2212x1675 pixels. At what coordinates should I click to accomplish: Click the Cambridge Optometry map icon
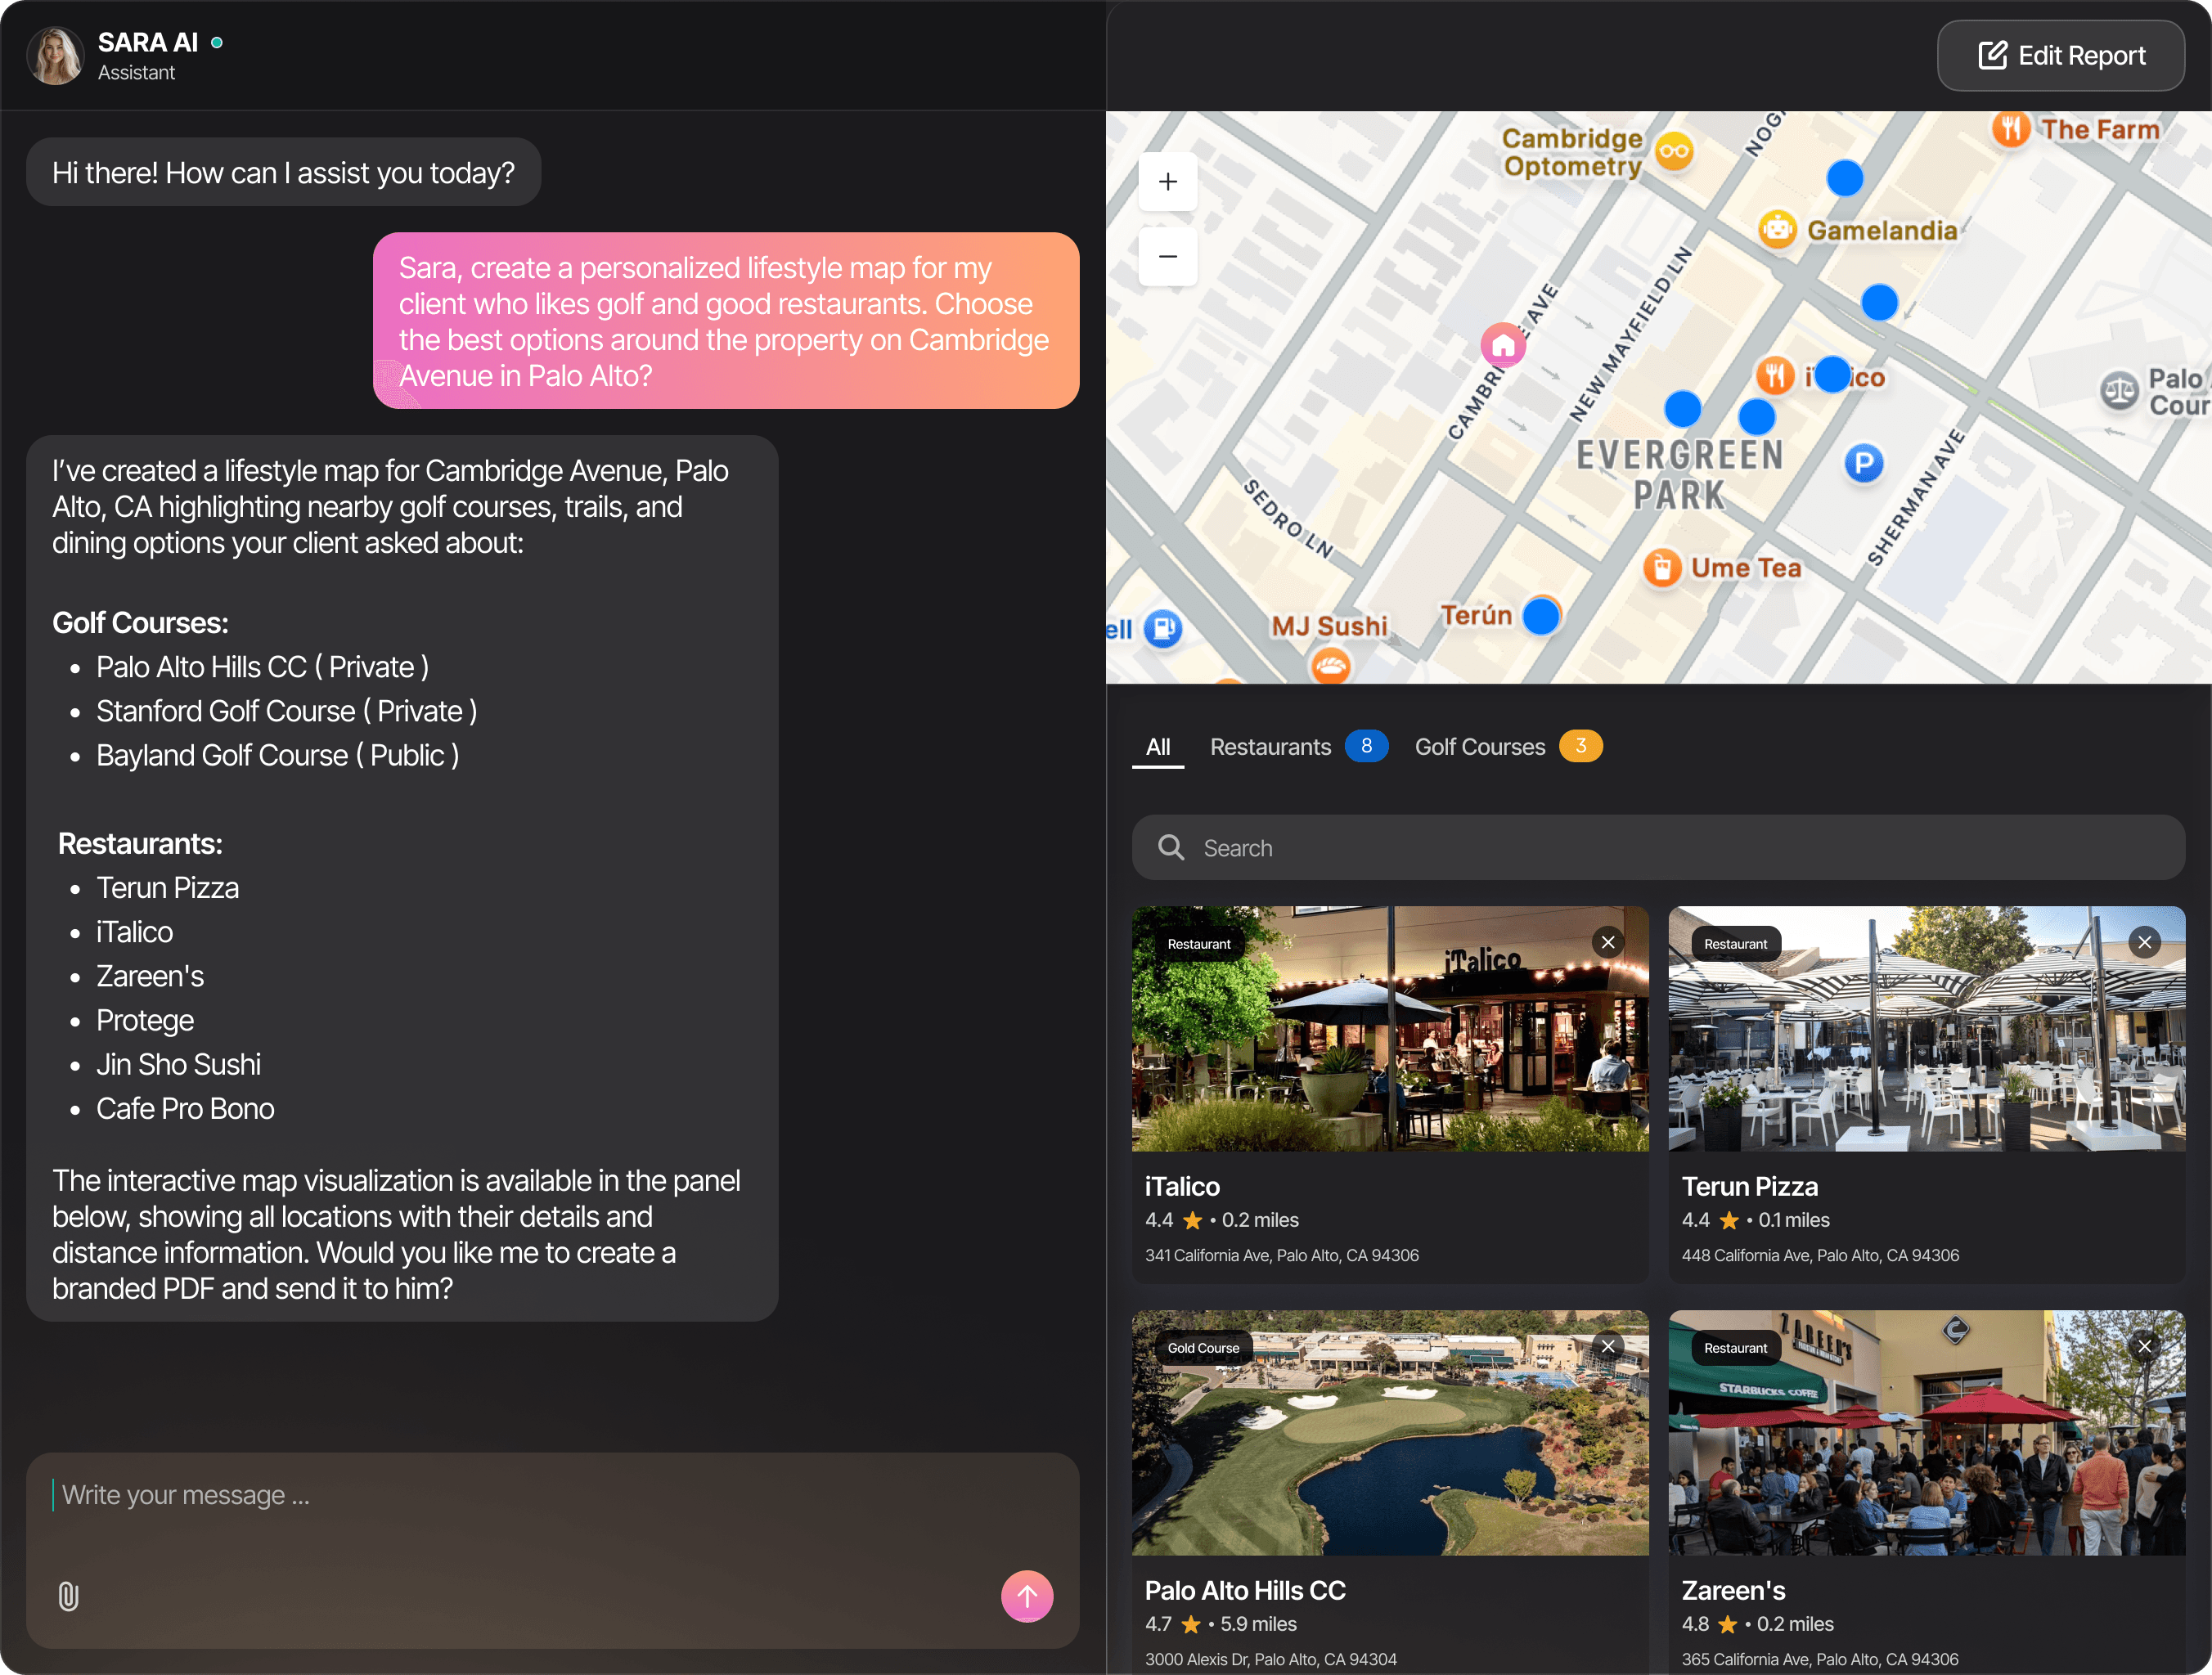pos(1674,152)
